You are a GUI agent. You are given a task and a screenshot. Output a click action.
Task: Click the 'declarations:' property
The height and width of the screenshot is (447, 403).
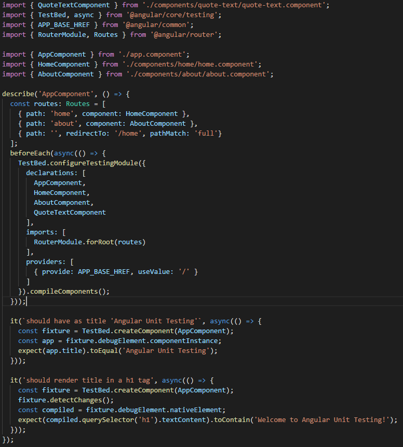[x=52, y=173]
